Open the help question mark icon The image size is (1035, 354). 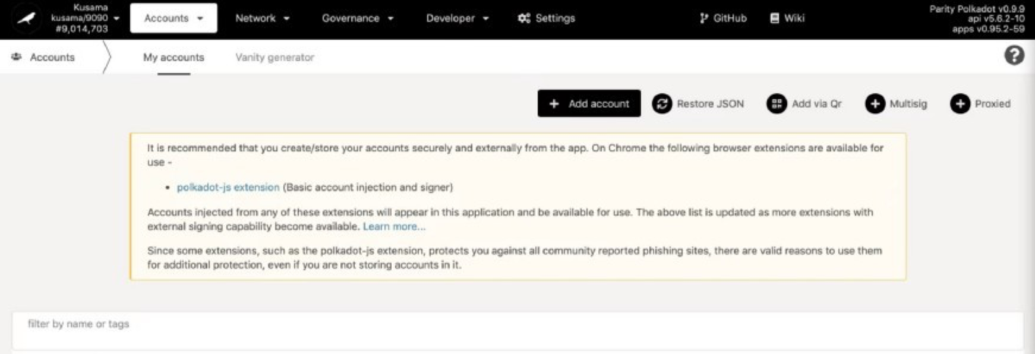[x=1014, y=55]
